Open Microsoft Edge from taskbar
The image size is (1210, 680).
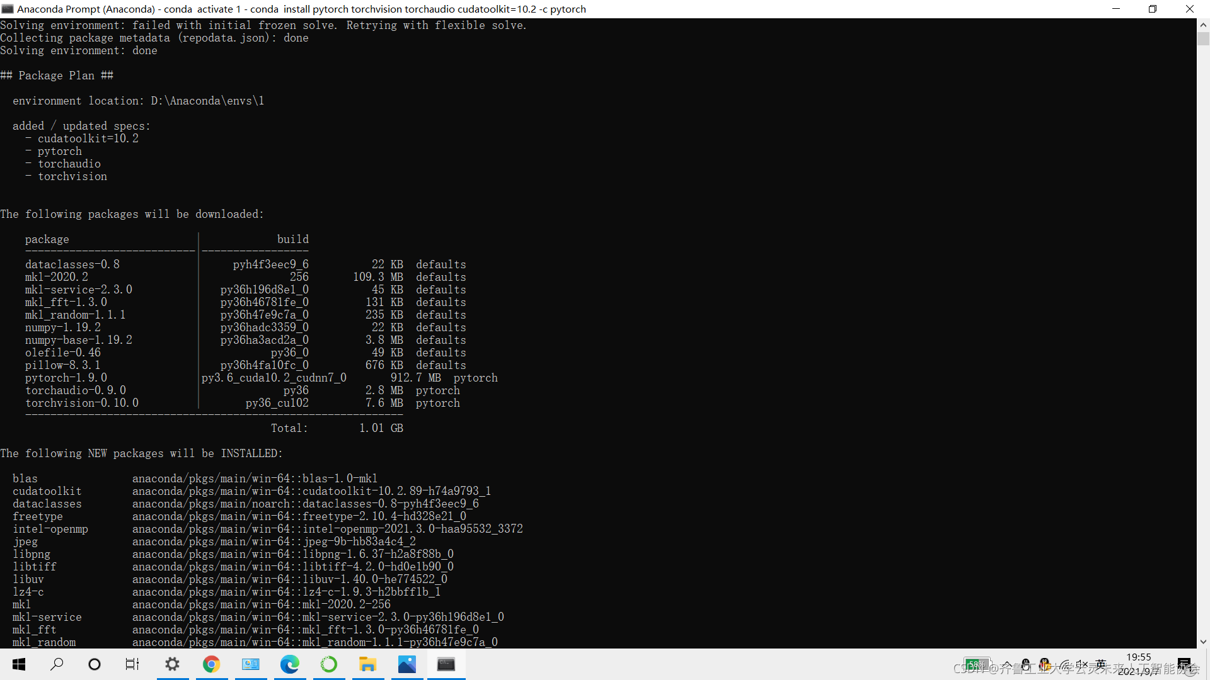pos(289,664)
